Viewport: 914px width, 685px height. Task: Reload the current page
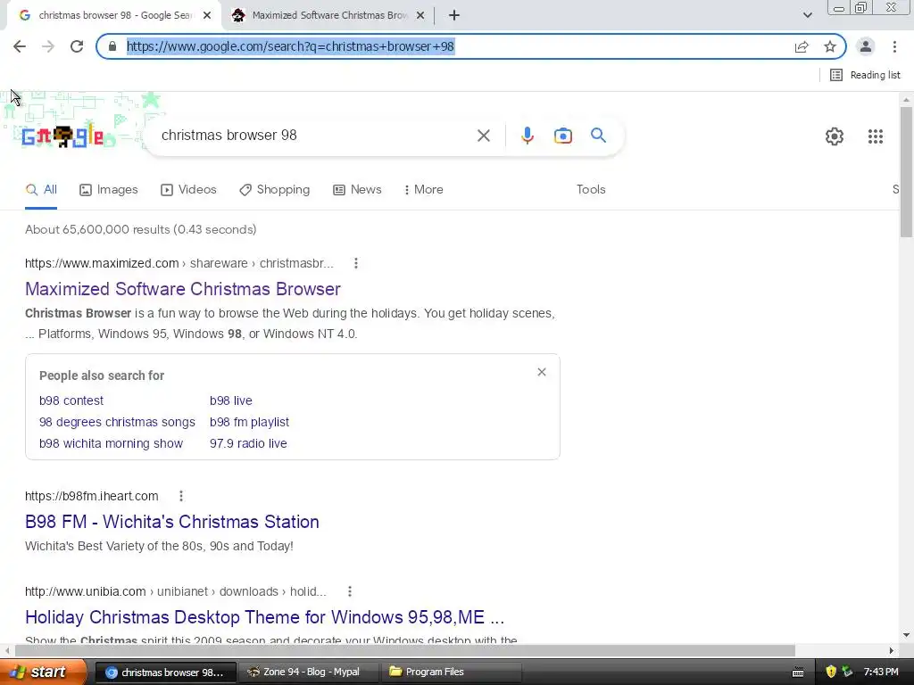pyautogui.click(x=77, y=46)
